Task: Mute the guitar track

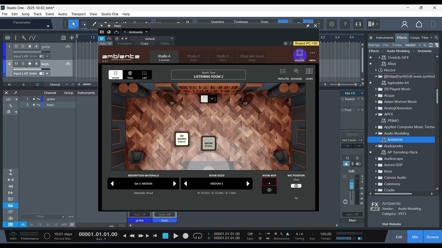Action: click(16, 46)
